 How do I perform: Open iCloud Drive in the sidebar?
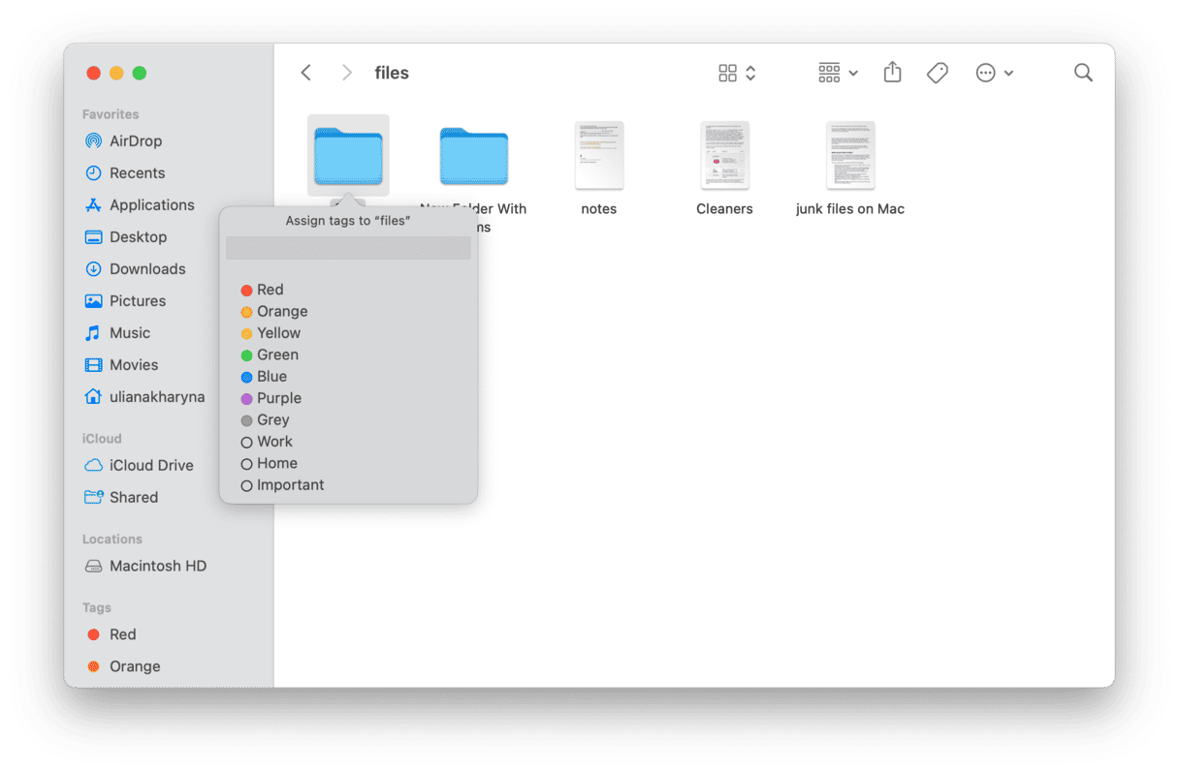click(x=139, y=465)
